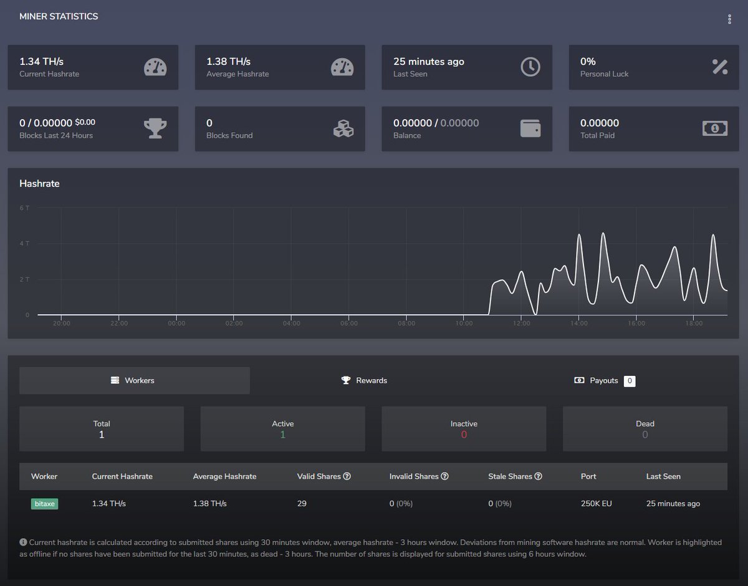The width and height of the screenshot is (748, 586).
Task: Click the Balance 0.00000 / 0.00000 value
Action: (x=436, y=123)
